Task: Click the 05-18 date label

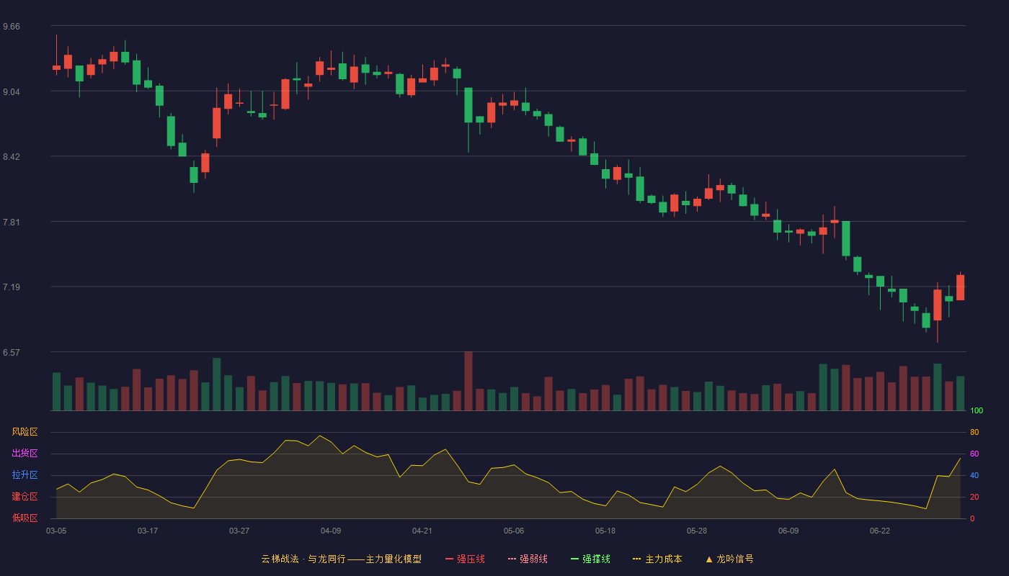Action: (605, 531)
